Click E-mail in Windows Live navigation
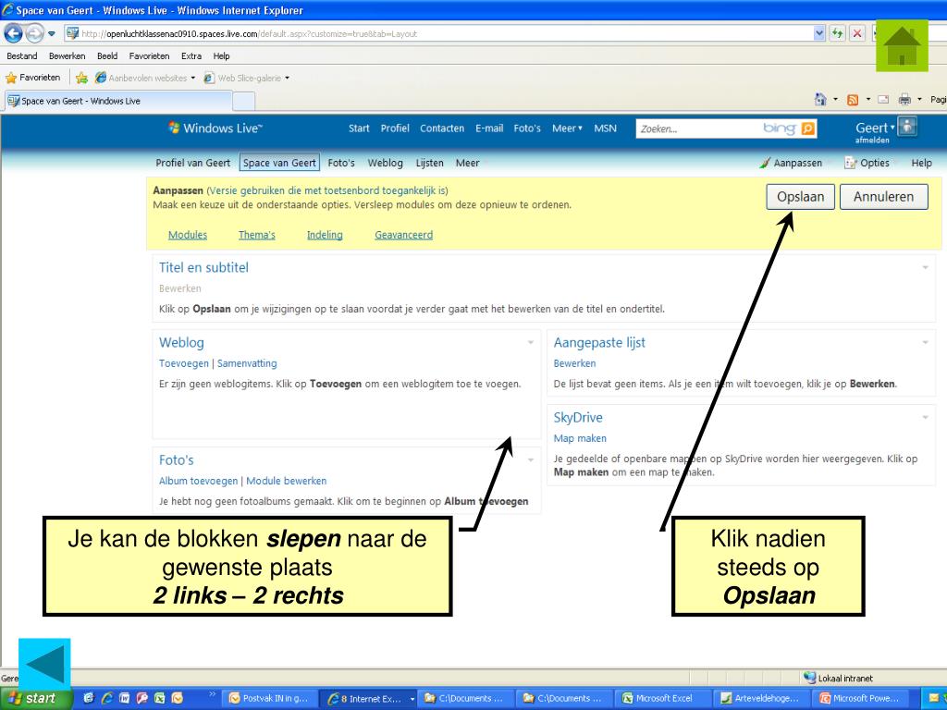Viewport: 947px width, 710px height. [x=489, y=129]
